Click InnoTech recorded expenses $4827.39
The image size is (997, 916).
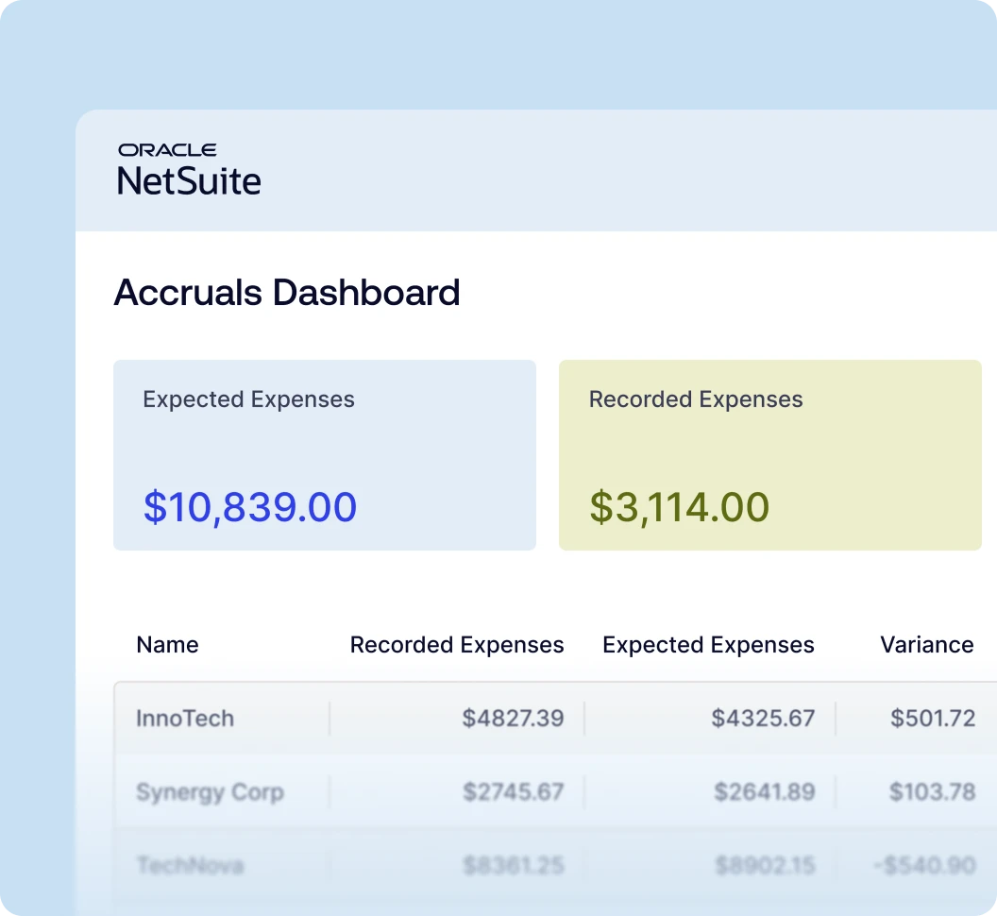(513, 719)
